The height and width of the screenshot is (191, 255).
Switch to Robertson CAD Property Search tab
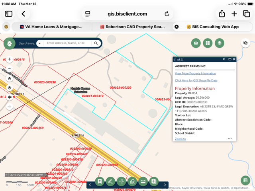133,27
